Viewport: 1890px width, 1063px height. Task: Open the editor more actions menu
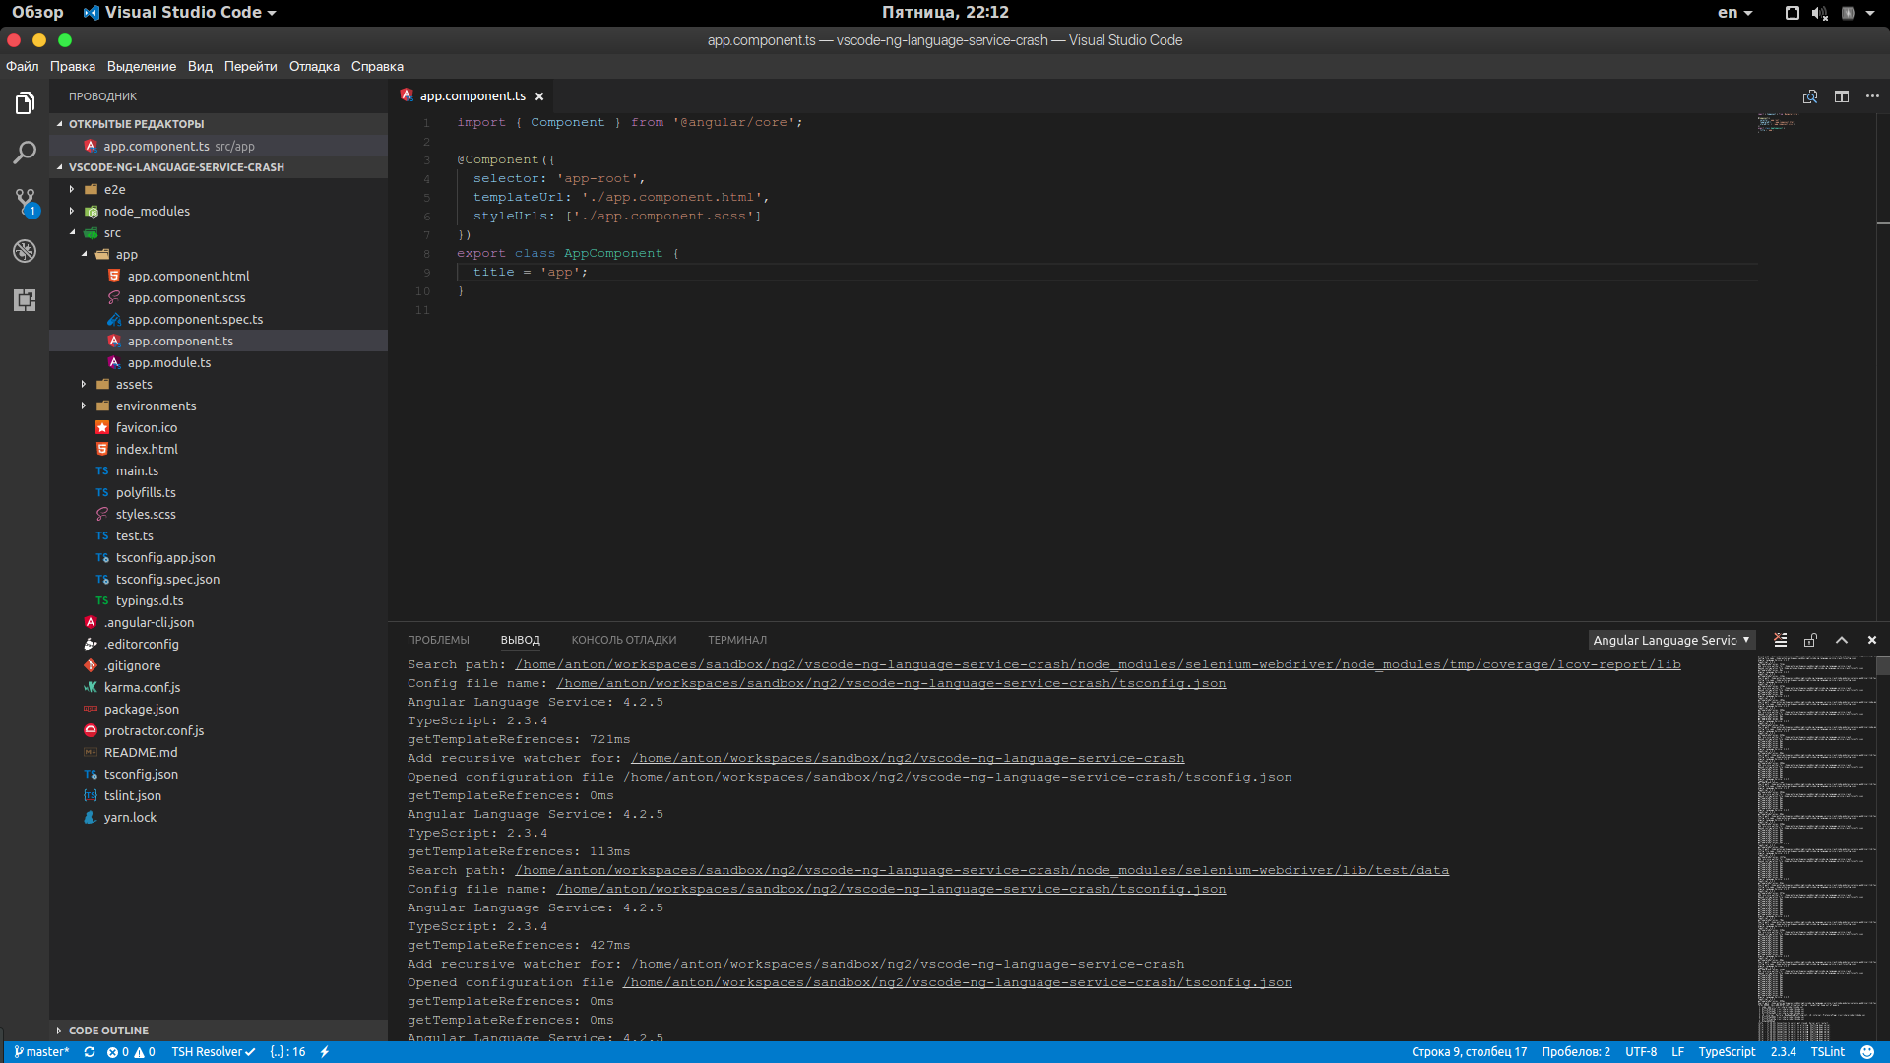(1872, 96)
